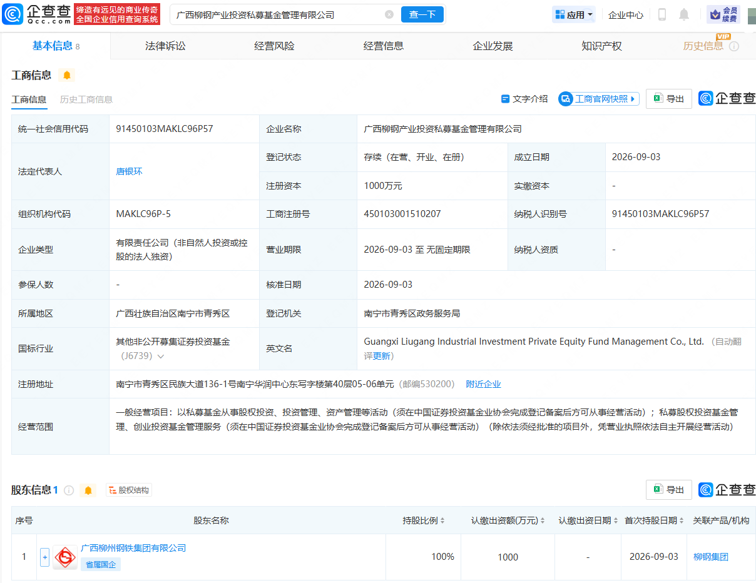Select 所属地区 value 广西壮族自治区南宁市青秀区
756x583 pixels.
[x=173, y=313]
